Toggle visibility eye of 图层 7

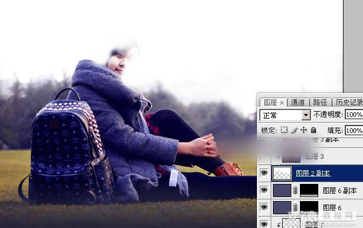click(x=264, y=224)
